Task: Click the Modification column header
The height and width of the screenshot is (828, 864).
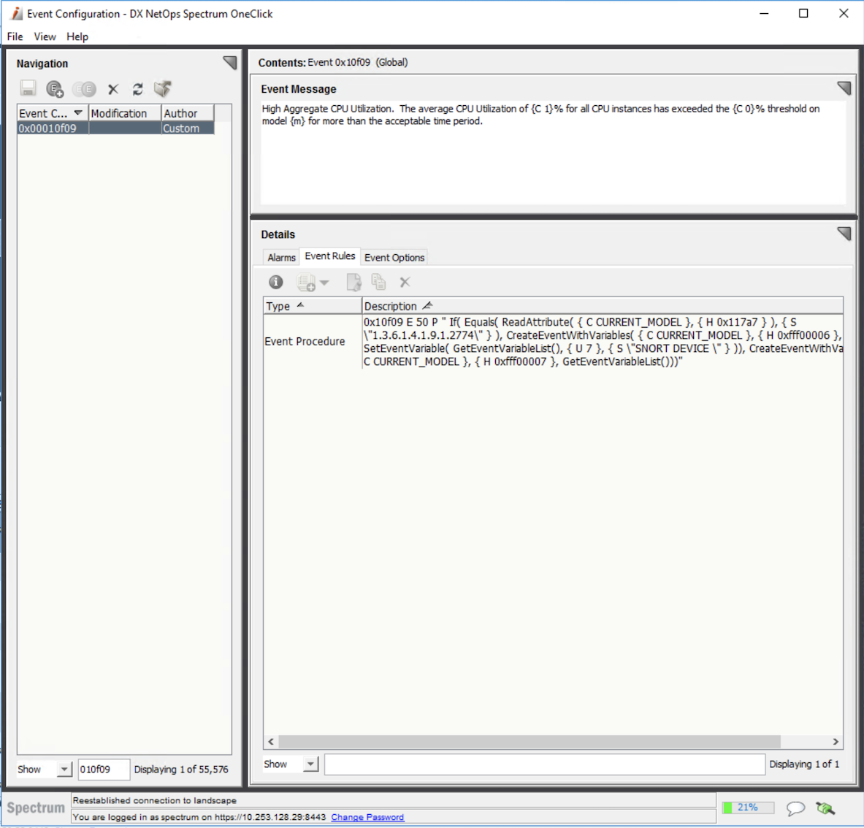Action: 125,113
